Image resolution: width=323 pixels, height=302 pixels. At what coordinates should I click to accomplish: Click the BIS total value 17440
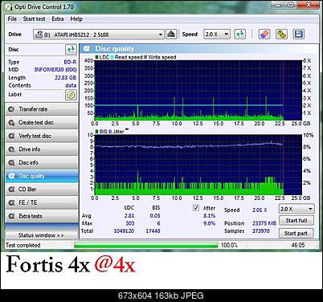click(x=153, y=231)
